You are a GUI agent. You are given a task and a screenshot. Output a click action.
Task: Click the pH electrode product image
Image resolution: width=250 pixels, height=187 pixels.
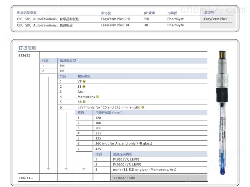click(222, 113)
